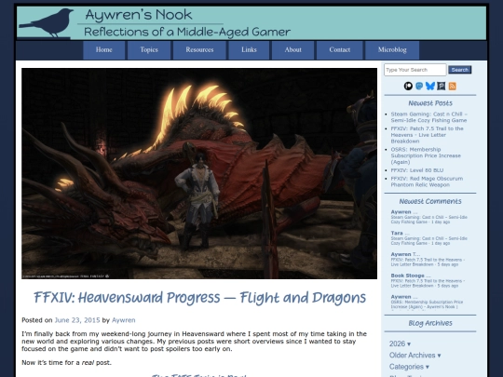Open the Resources menu item
Screen dimensions: 503x377
(199, 50)
